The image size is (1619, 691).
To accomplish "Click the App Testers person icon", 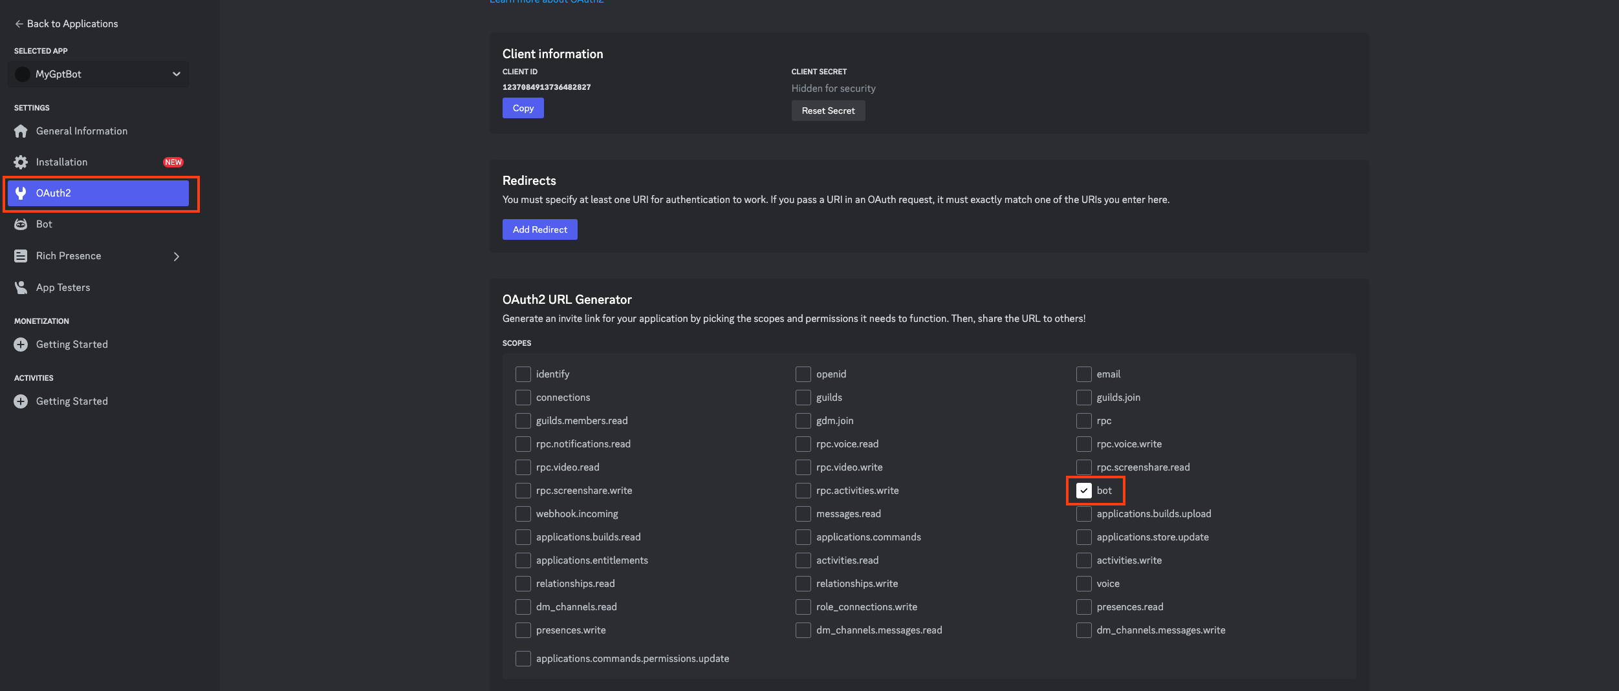I will pyautogui.click(x=21, y=288).
